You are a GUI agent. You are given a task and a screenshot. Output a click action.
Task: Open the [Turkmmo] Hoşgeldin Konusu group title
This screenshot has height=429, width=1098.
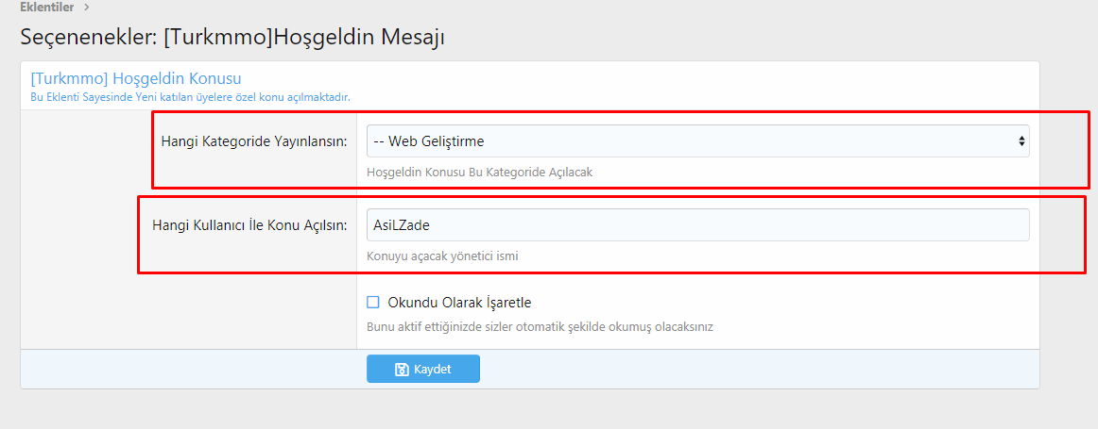pos(136,78)
